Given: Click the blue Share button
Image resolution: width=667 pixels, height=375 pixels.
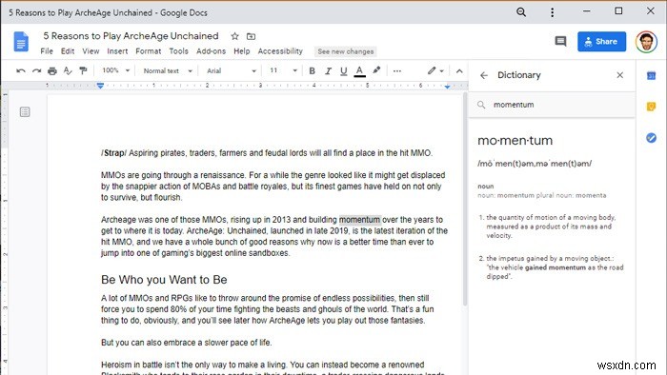Looking at the screenshot, I should tap(601, 41).
